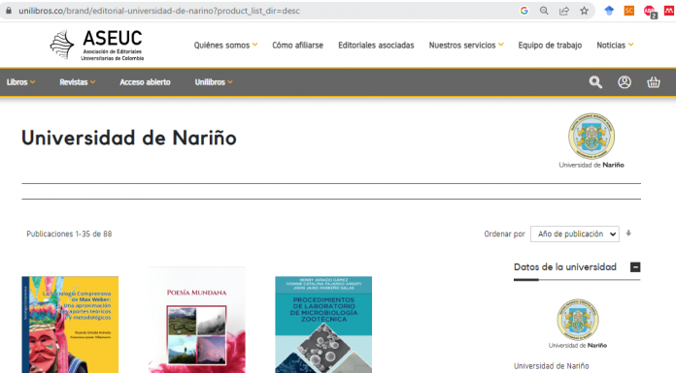
Task: Expand the Libros menu
Action: click(20, 82)
